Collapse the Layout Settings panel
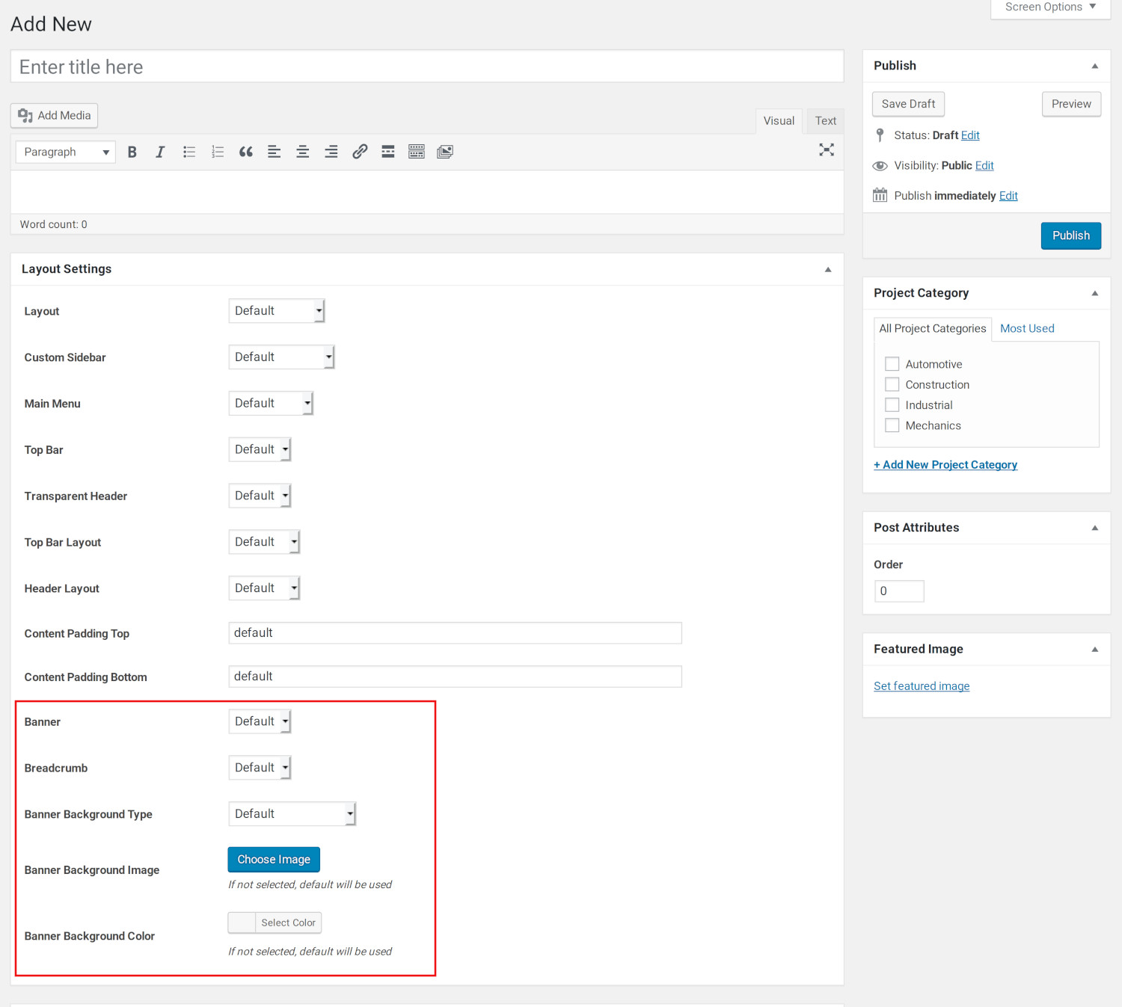This screenshot has width=1122, height=1007. (x=828, y=269)
